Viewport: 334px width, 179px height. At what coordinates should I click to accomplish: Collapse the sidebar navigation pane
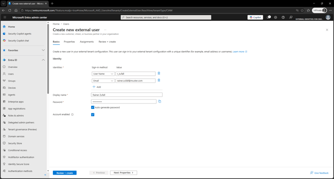coord(45,175)
